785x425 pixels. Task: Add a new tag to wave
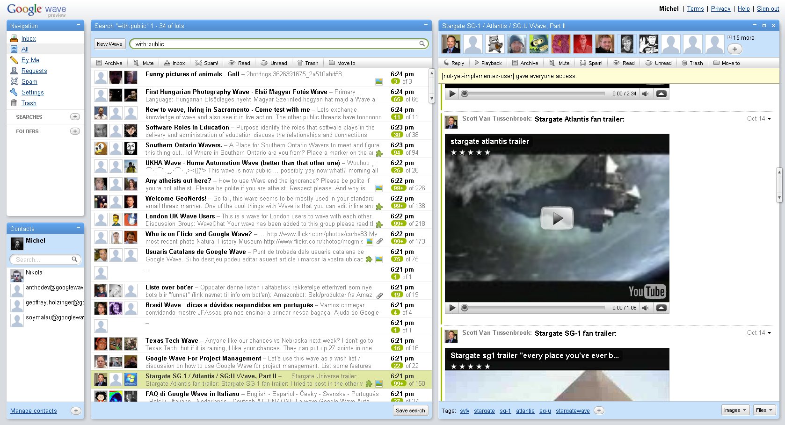tap(599, 411)
